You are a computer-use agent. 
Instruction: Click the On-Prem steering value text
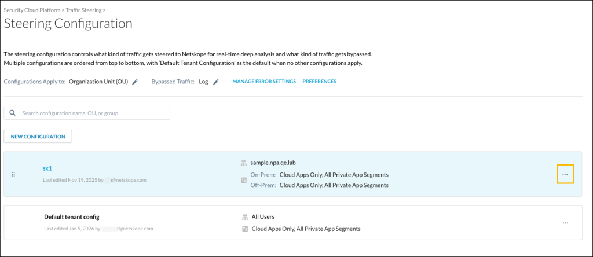point(334,175)
